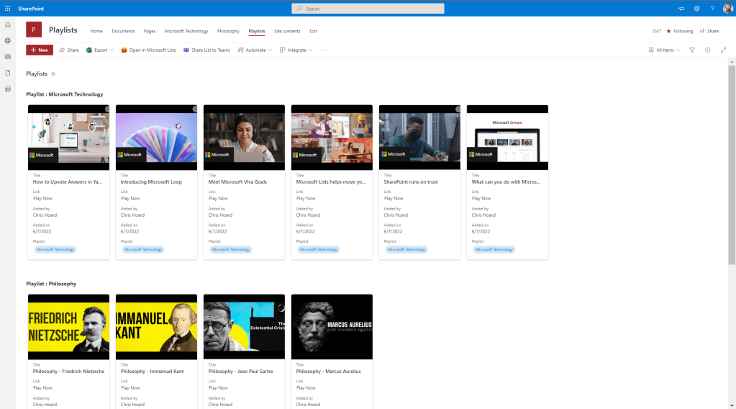Click the Immanuel Kant video thumbnail
736x409 pixels.
click(156, 327)
